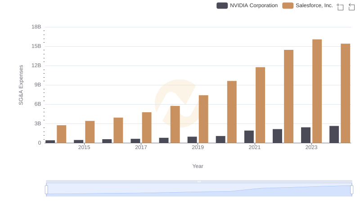Click the y-axis label 15B
This screenshot has width=360, height=207.
pyautogui.click(x=36, y=46)
